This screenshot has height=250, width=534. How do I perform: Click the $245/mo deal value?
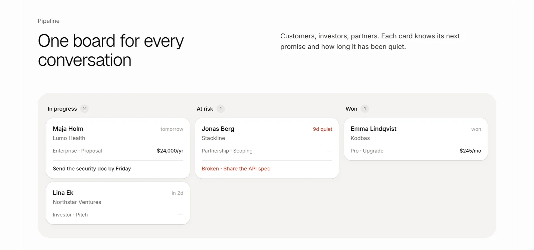point(470,151)
